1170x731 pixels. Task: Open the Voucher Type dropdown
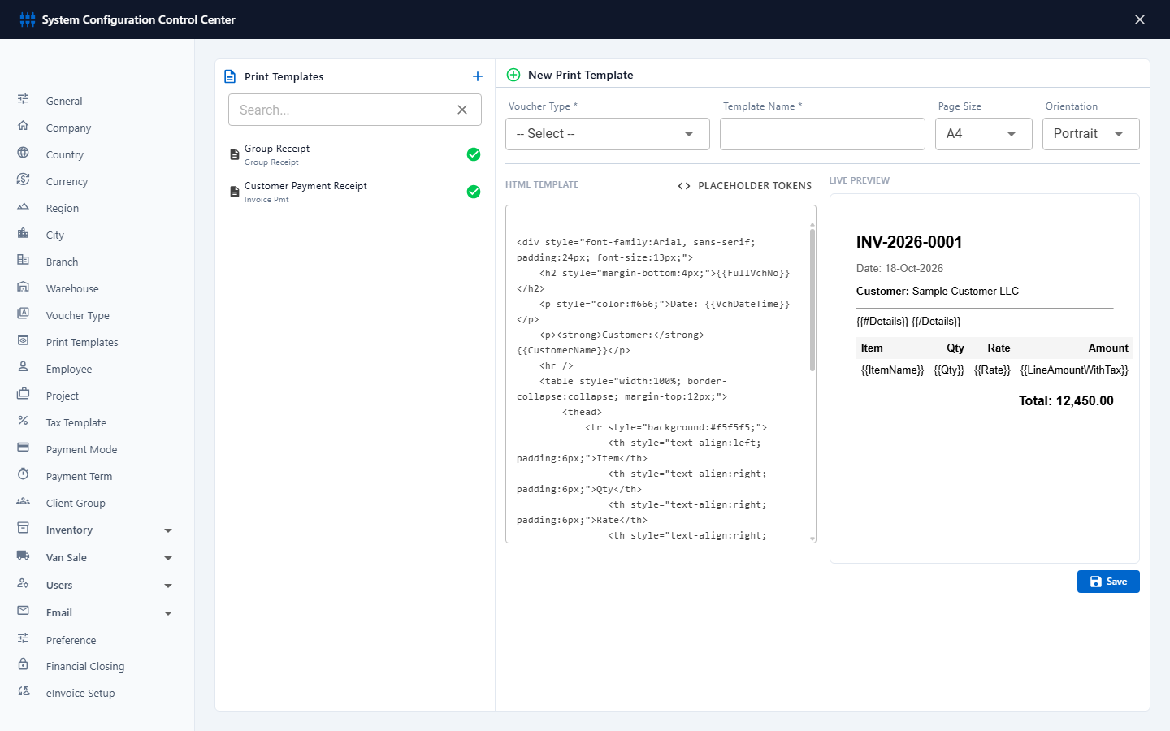click(x=608, y=134)
